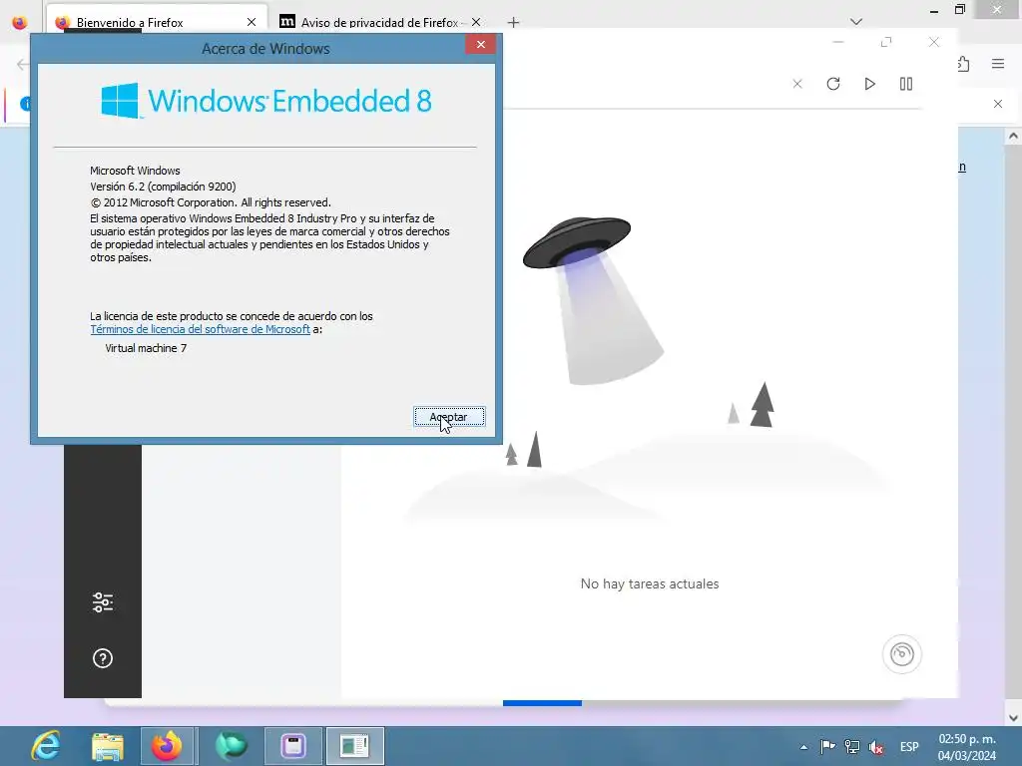Open the network icon in system tray

(x=852, y=746)
